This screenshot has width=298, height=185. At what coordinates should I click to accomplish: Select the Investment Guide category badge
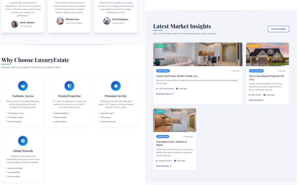tap(256, 71)
